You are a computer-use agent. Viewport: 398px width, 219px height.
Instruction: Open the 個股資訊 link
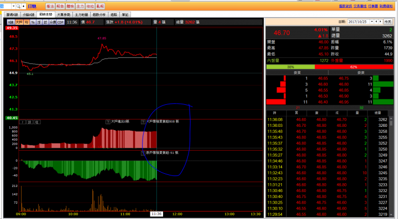click(345, 6)
